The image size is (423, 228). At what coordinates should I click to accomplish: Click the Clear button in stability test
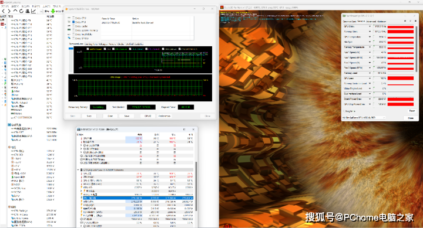click(x=110, y=116)
